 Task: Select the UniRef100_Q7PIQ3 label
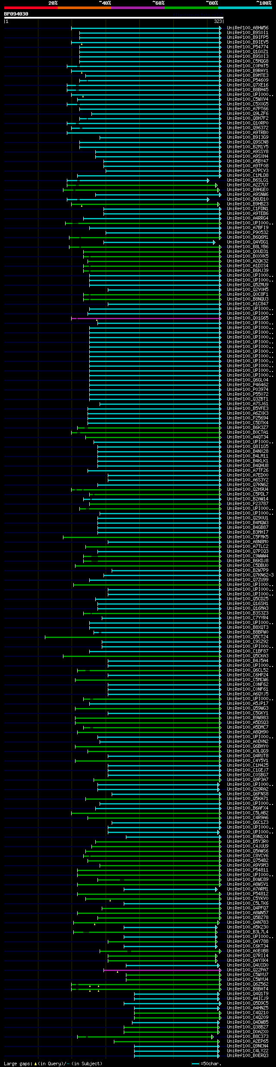[248, 551]
